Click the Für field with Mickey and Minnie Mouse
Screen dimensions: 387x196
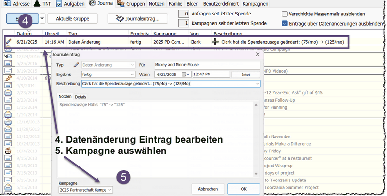[207, 65]
